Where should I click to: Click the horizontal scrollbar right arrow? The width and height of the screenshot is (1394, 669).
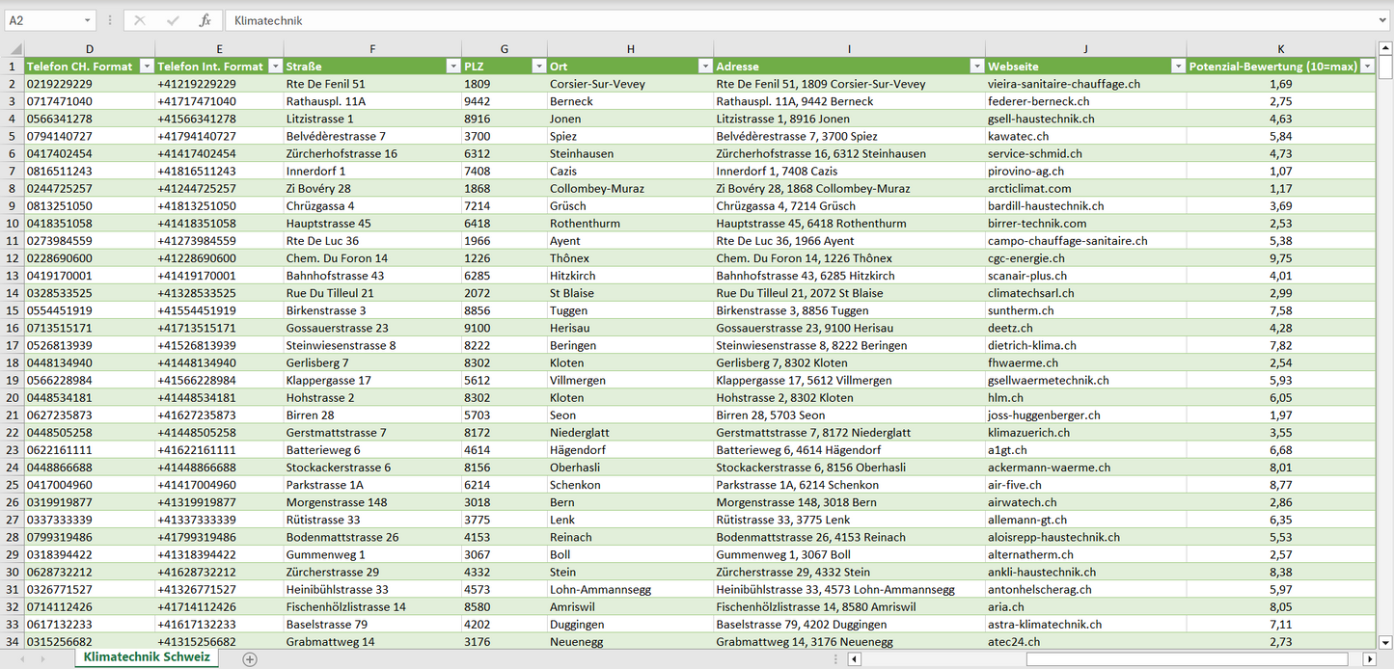pyautogui.click(x=1369, y=659)
